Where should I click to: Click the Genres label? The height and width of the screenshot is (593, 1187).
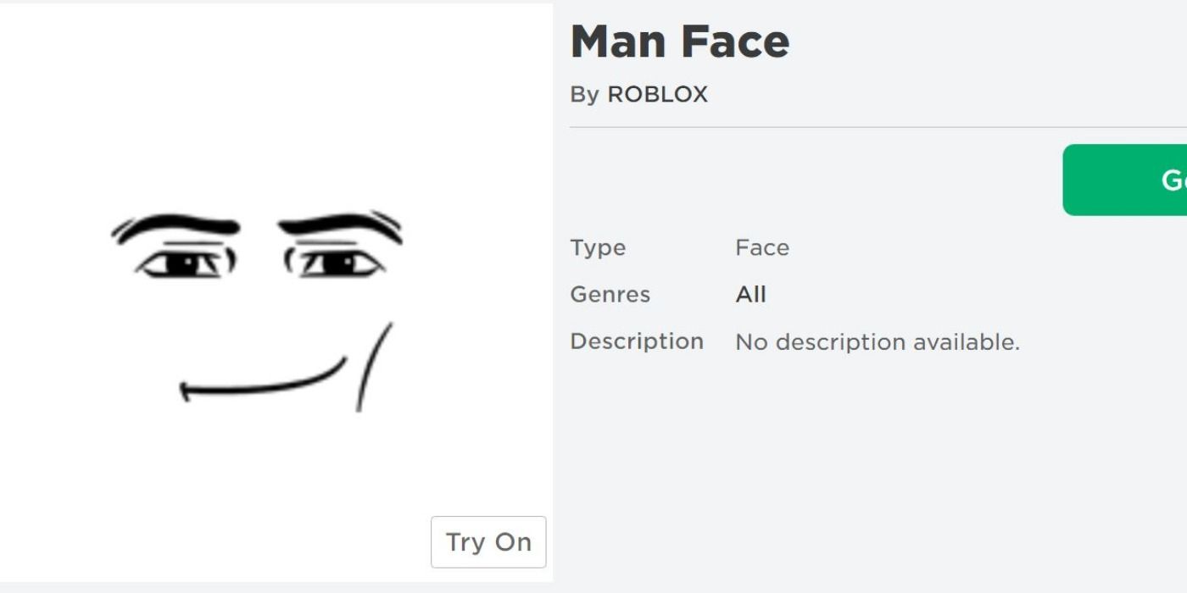610,295
